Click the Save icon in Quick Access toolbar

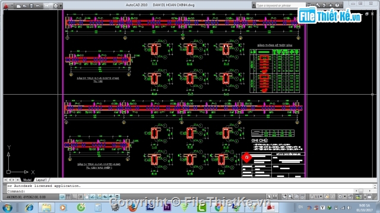31,6
